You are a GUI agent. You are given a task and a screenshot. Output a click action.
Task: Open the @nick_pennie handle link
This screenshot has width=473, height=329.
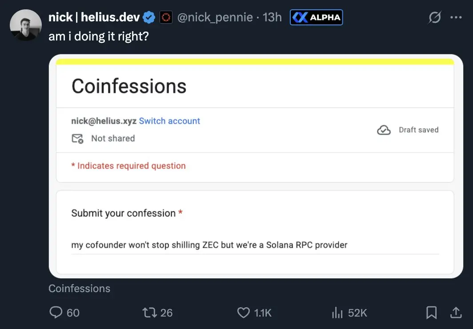coord(215,18)
